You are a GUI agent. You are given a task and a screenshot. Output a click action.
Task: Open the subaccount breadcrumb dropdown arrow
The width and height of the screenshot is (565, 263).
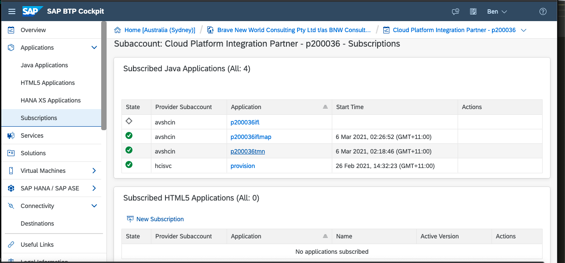[524, 30]
